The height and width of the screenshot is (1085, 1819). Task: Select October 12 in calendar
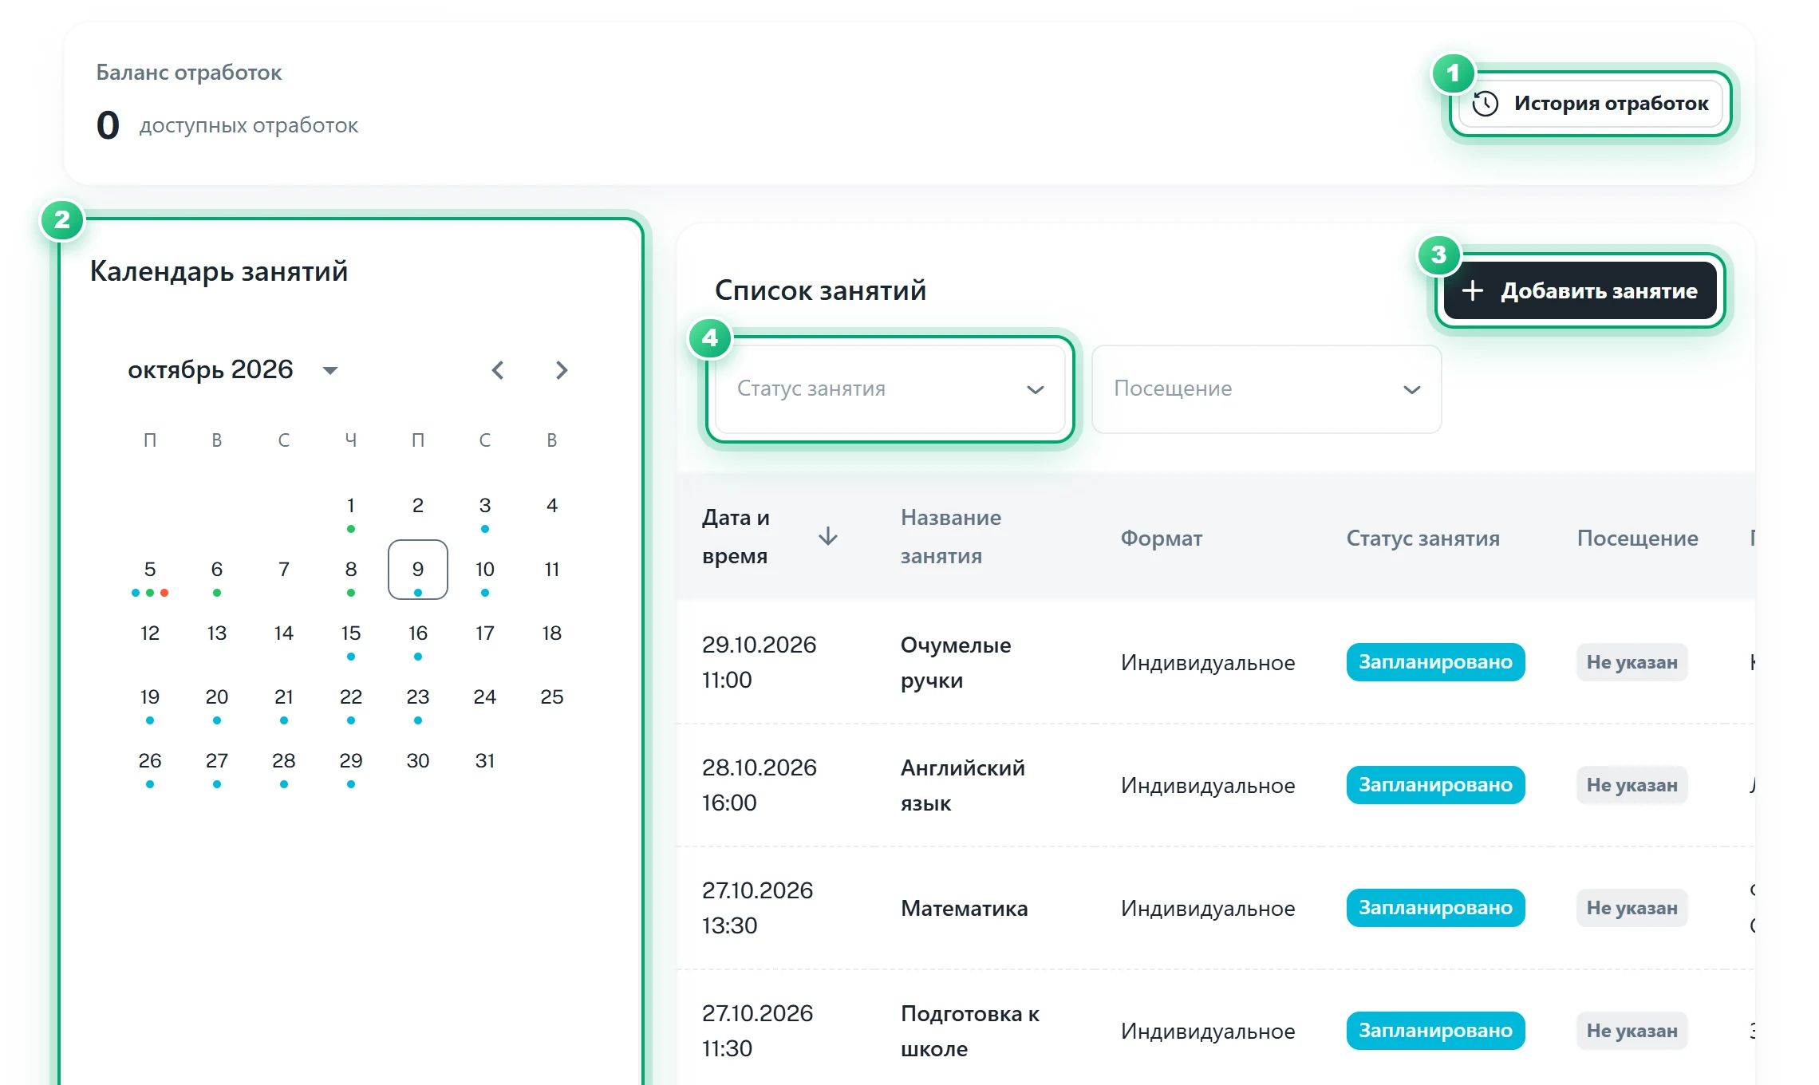coord(150,633)
